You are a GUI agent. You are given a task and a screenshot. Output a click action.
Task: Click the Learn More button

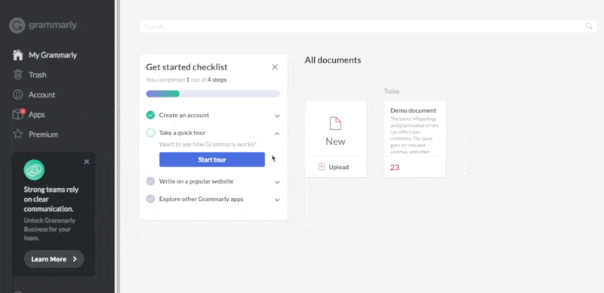click(x=54, y=259)
